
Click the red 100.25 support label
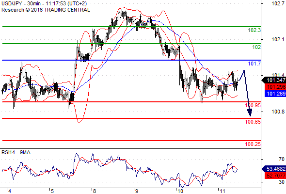click(x=253, y=144)
